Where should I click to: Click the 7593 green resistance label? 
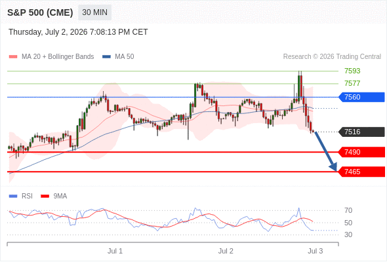(352, 71)
